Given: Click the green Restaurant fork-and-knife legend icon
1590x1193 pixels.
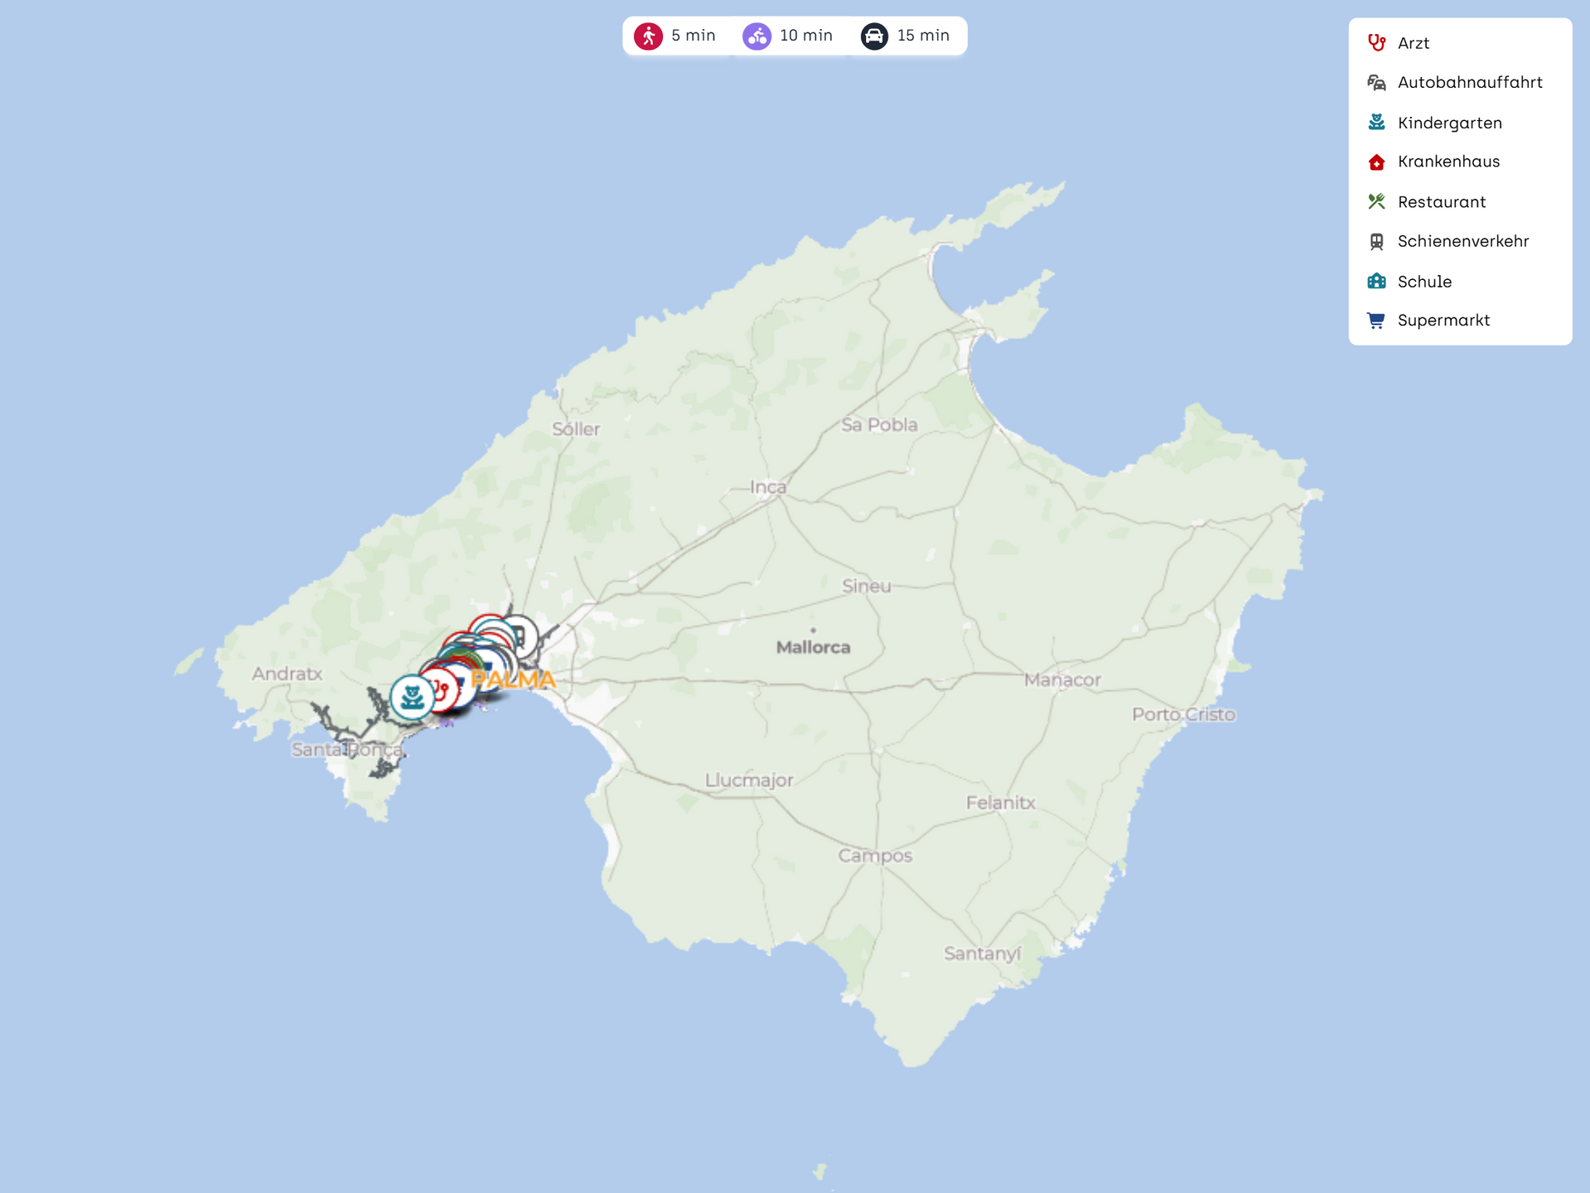Looking at the screenshot, I should (1376, 201).
